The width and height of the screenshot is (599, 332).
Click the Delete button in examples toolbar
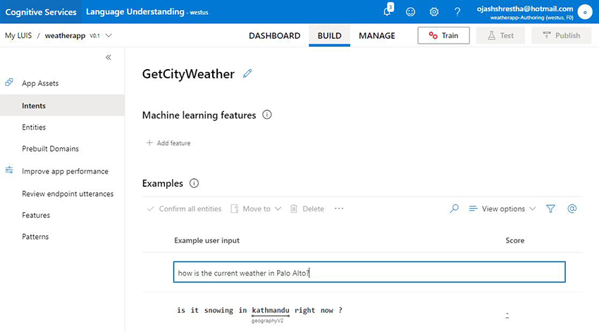click(307, 209)
